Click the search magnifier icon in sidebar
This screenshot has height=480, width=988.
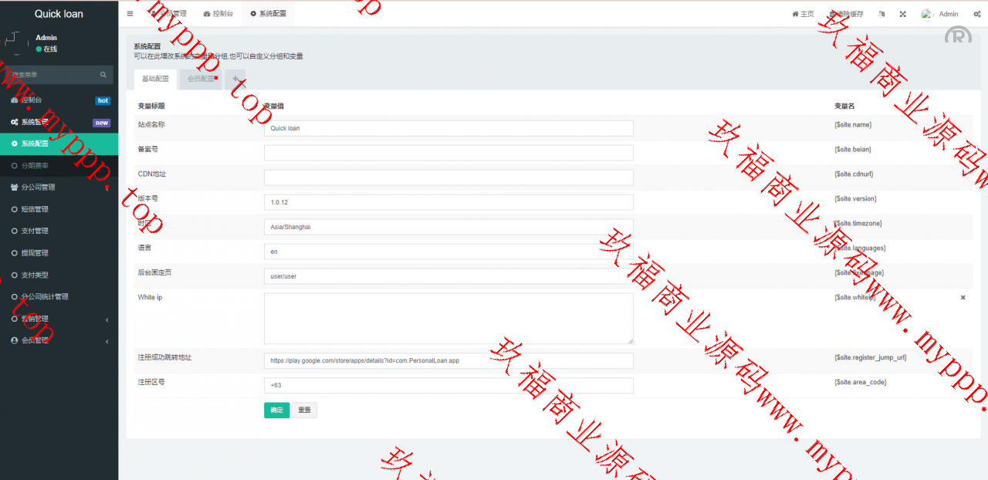coord(103,75)
